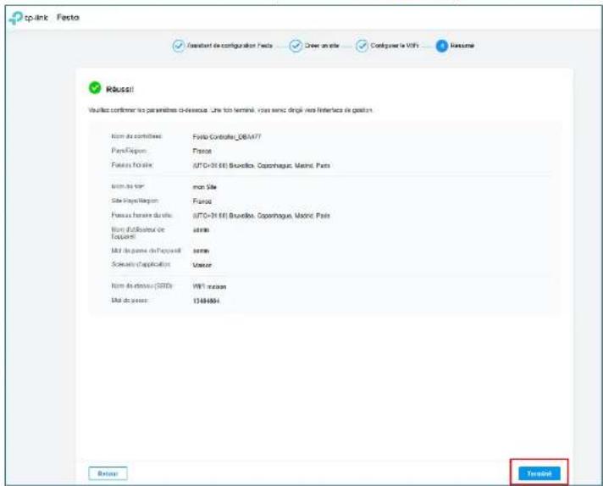Click the Nom du contrôleur label
Screen dimensions: 603x486
(x=137, y=136)
